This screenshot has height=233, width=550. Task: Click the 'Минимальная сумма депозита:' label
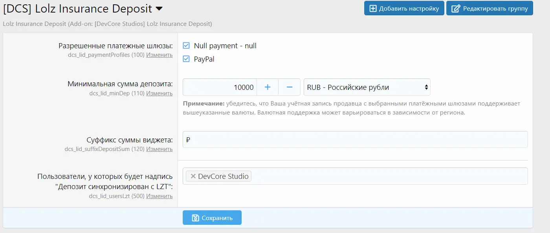pyautogui.click(x=120, y=84)
